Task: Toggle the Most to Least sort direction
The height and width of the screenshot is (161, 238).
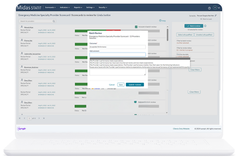Action: [206, 19]
